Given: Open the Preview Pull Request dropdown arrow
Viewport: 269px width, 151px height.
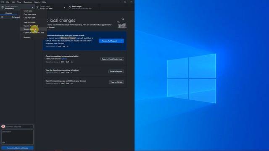Looking at the screenshot, I should [122, 41].
